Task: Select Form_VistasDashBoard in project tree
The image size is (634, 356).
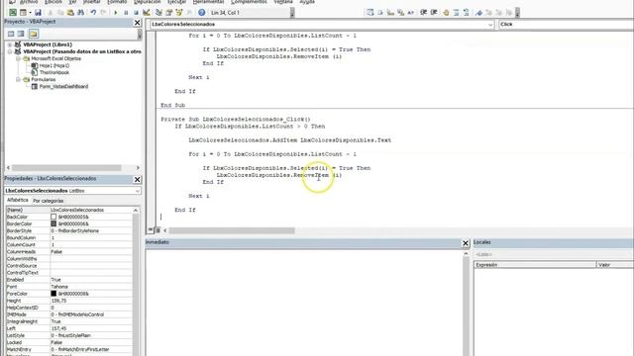Action: click(63, 86)
